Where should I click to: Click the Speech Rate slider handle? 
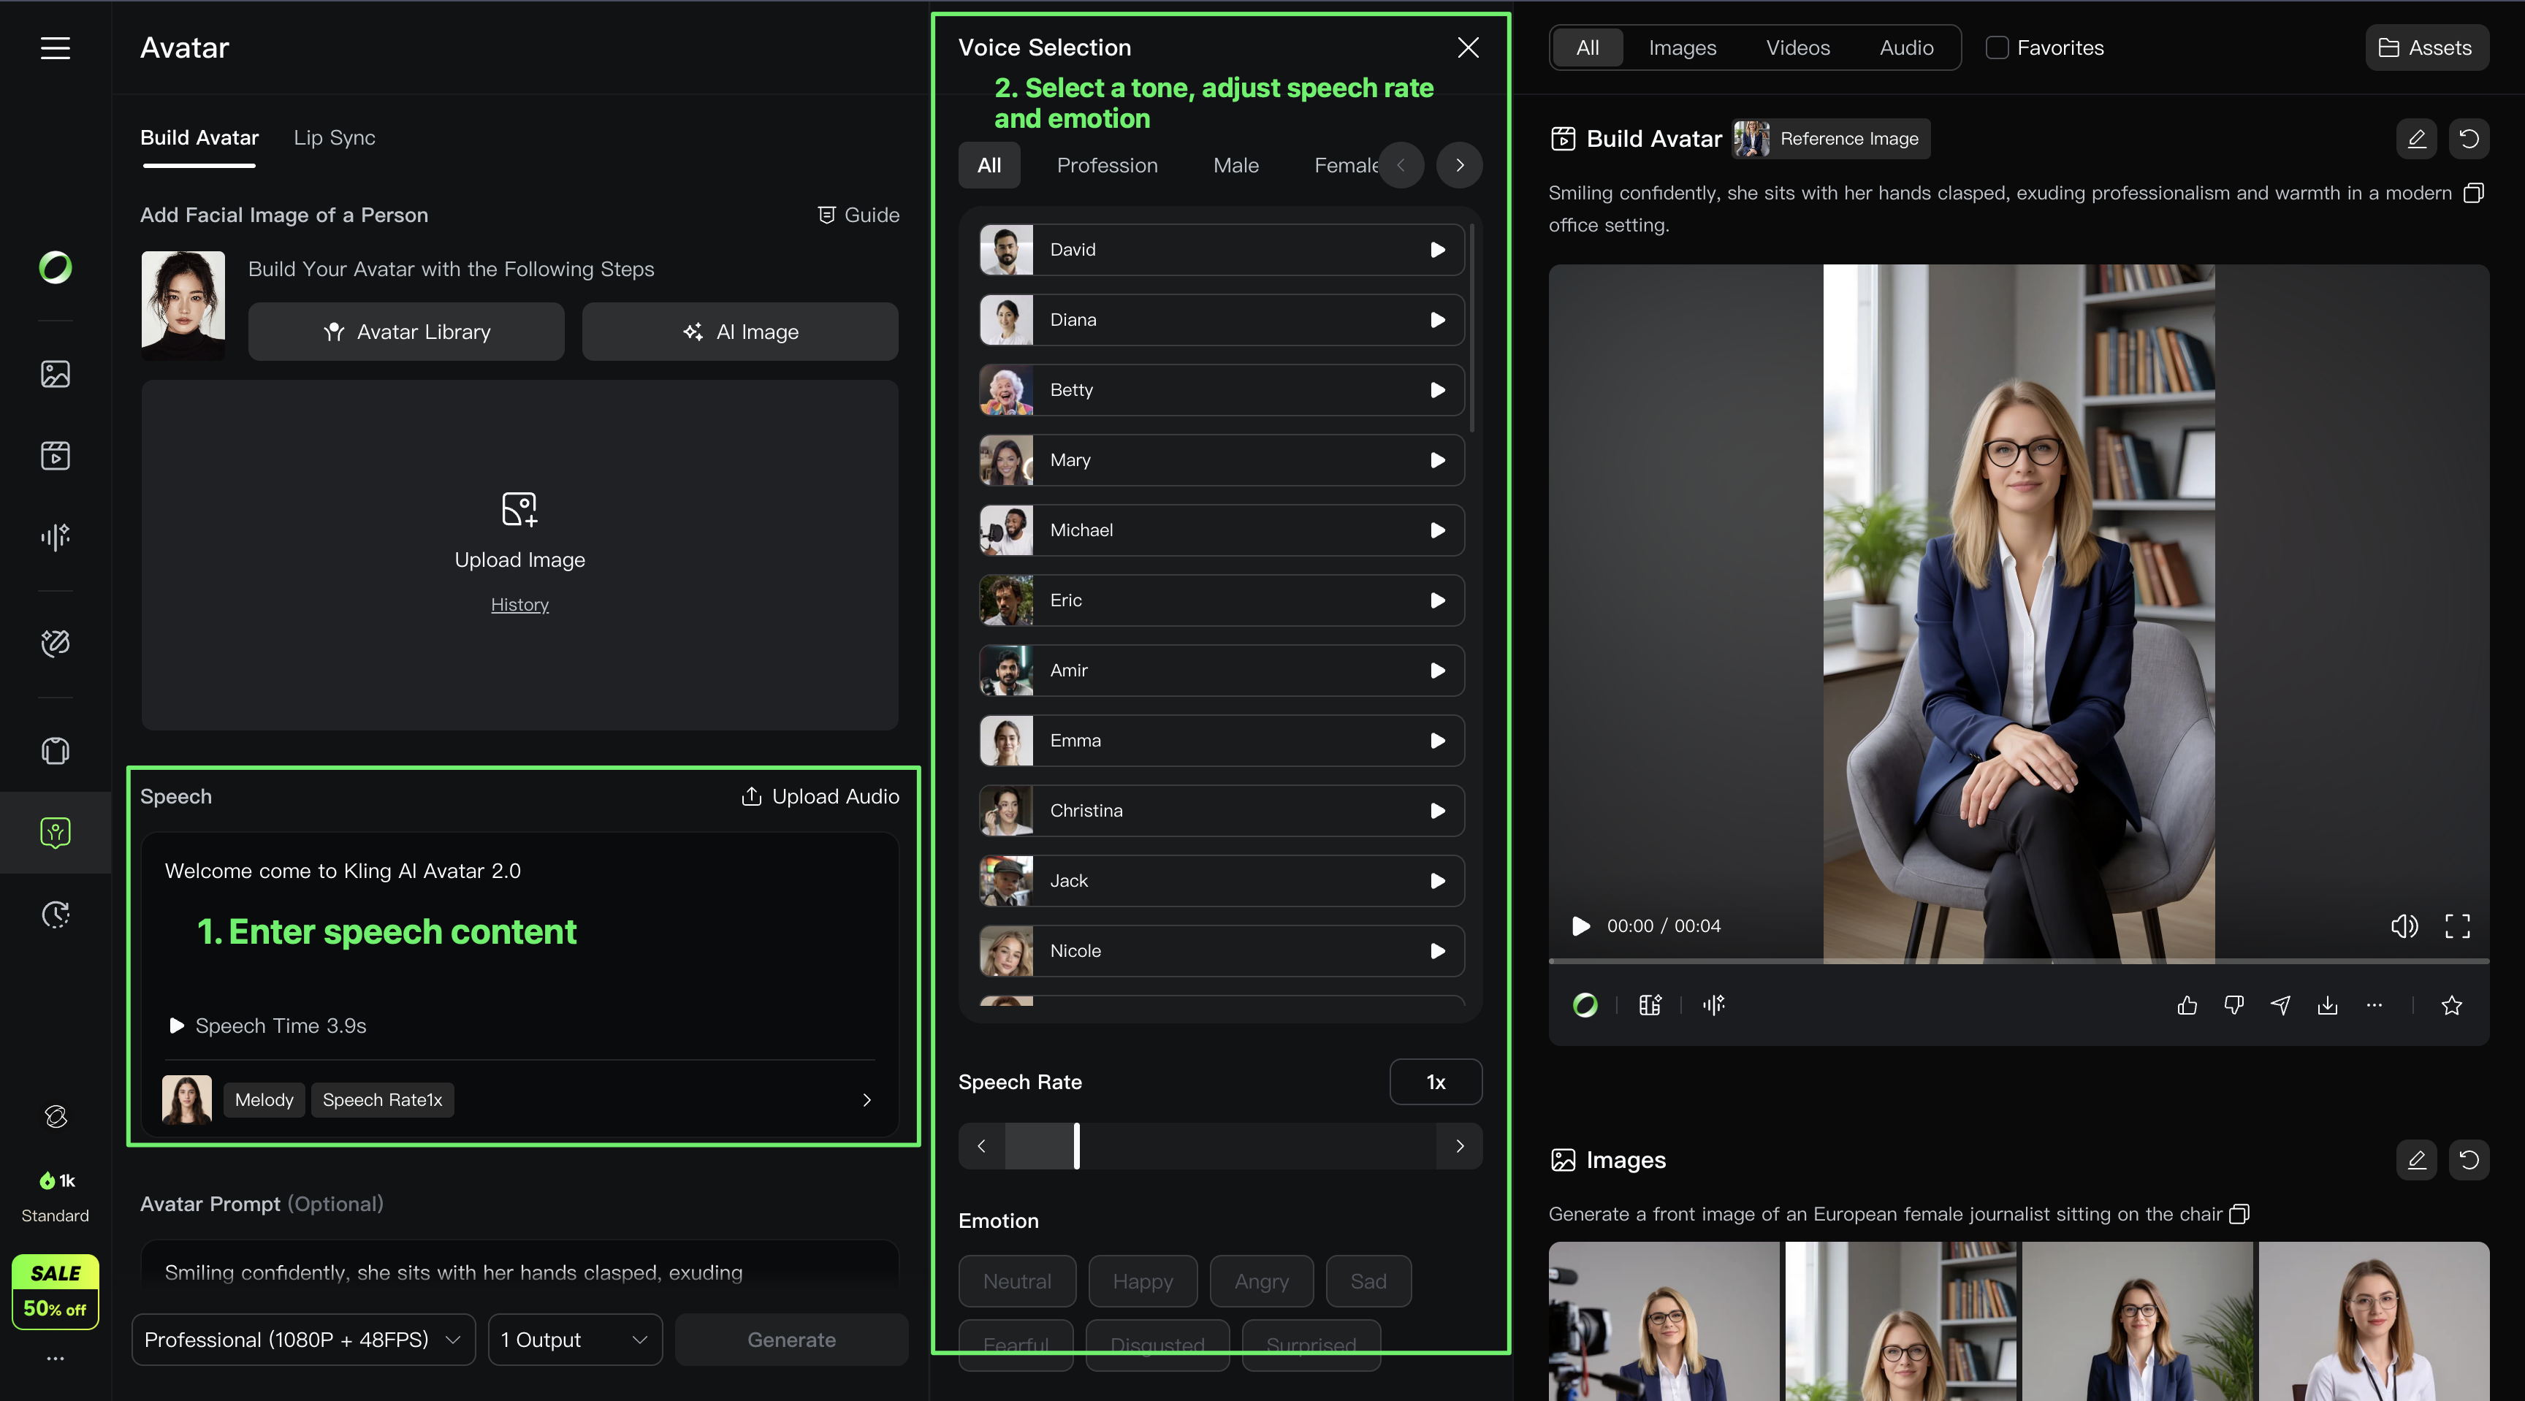[1076, 1146]
